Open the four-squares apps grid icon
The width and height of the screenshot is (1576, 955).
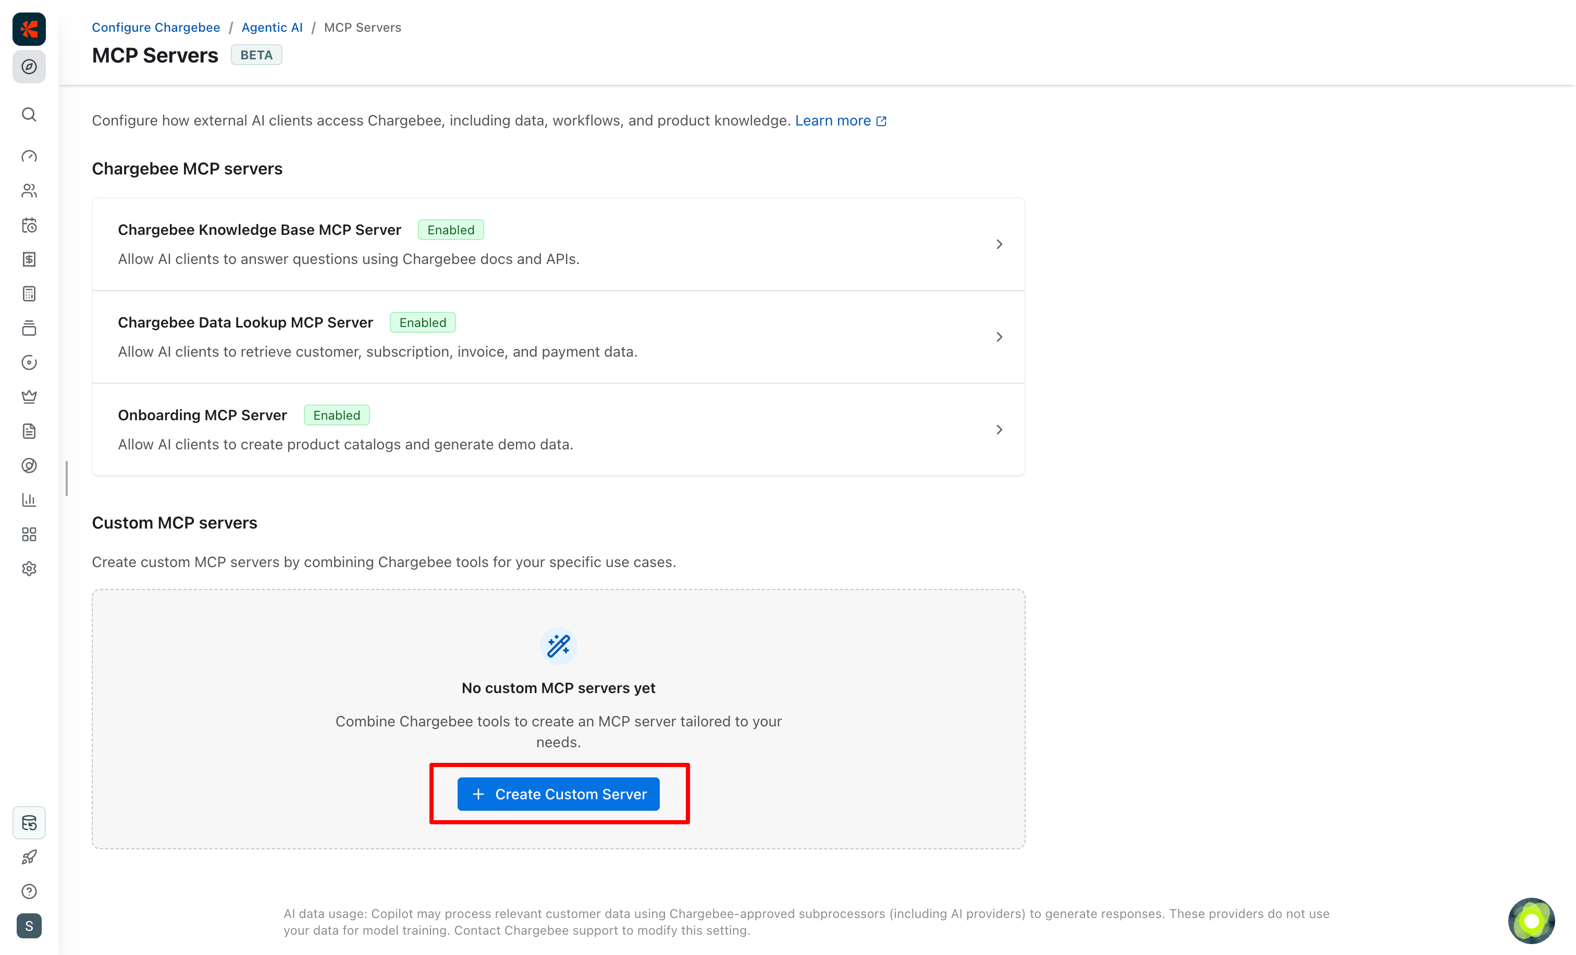click(x=29, y=534)
